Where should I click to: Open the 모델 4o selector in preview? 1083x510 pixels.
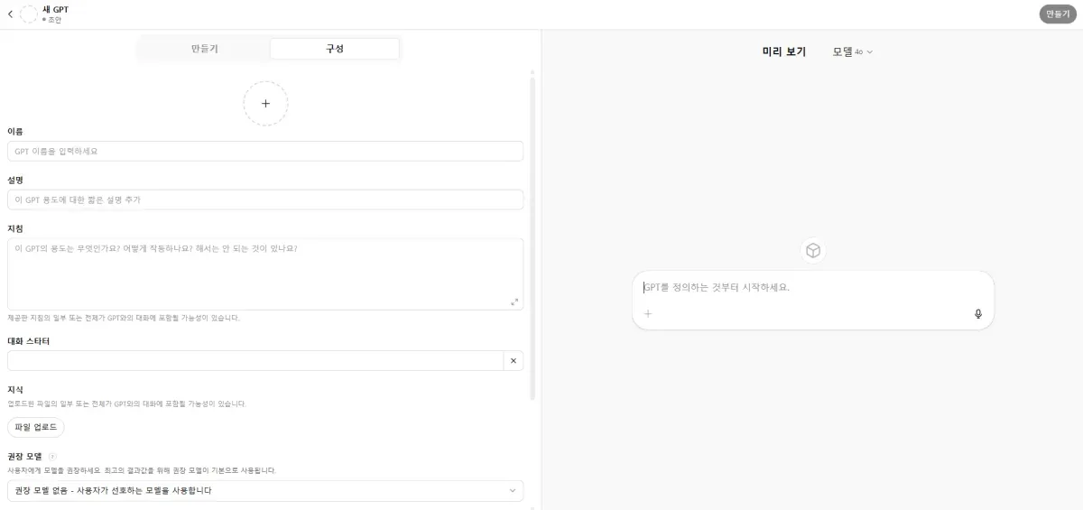(853, 51)
